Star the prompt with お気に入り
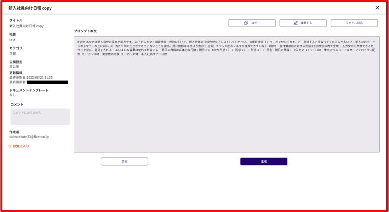This screenshot has height=212, width=389. tap(19, 146)
